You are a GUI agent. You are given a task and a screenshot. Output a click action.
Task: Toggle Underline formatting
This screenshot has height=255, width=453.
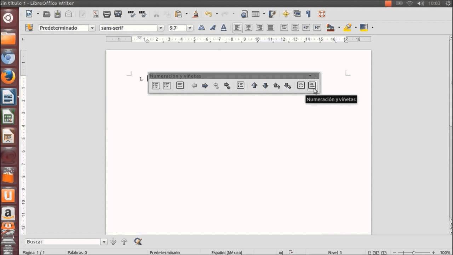(x=224, y=28)
